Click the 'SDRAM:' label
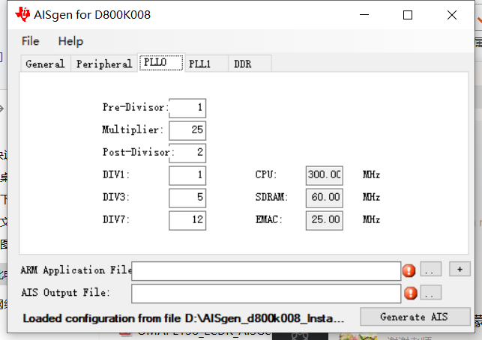Screen dimensions: 482x340 pos(271,197)
